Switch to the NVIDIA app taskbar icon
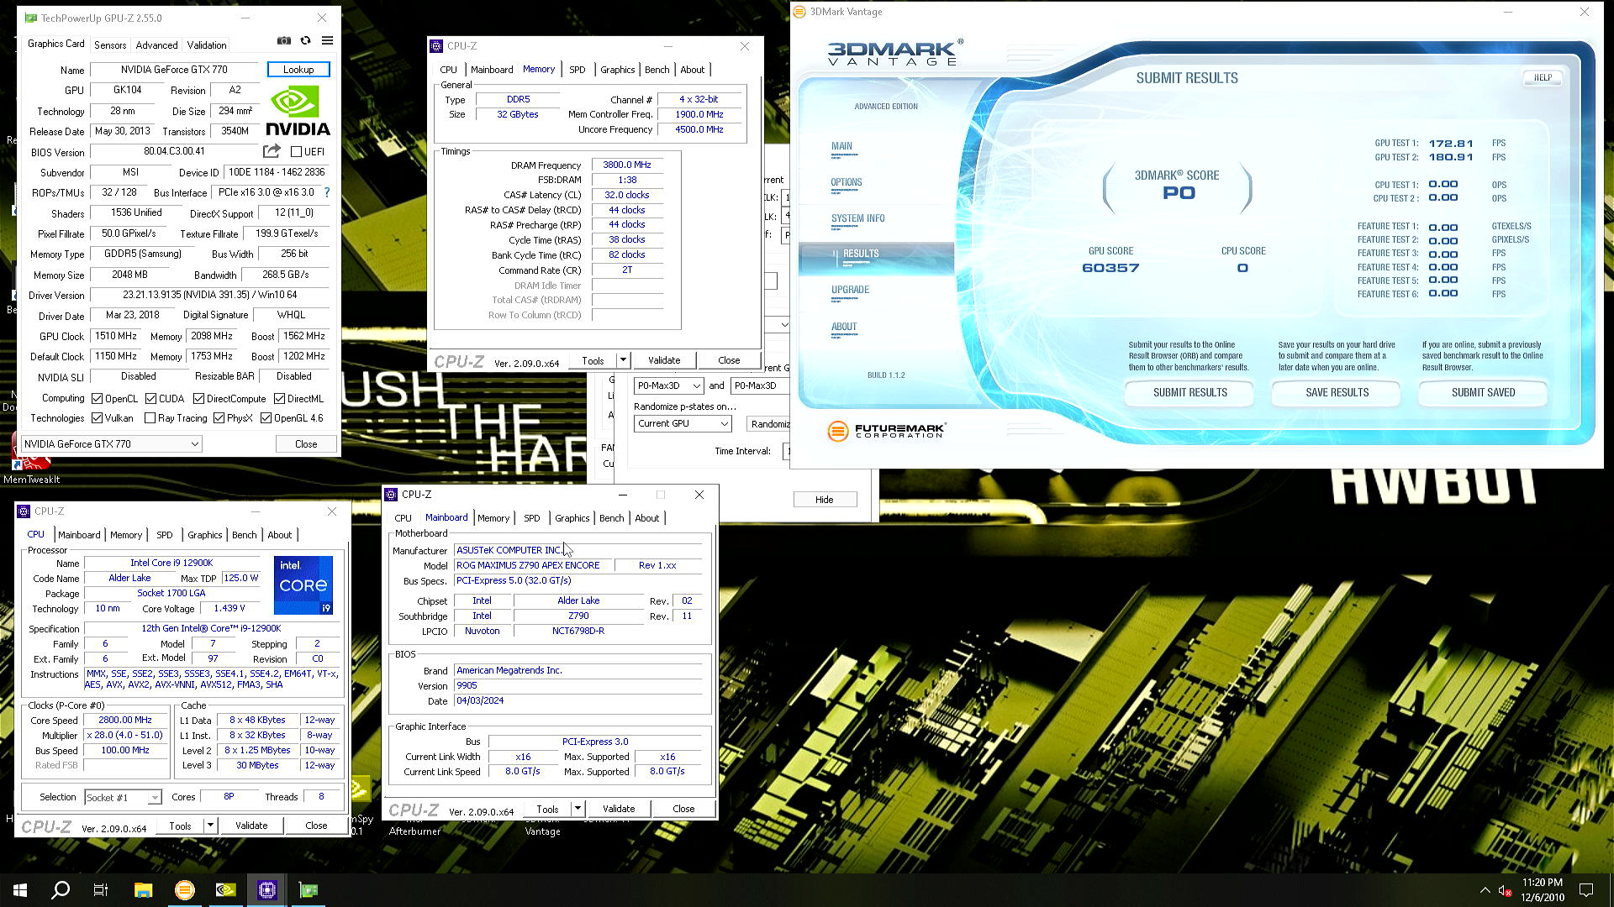1614x907 pixels. [226, 890]
